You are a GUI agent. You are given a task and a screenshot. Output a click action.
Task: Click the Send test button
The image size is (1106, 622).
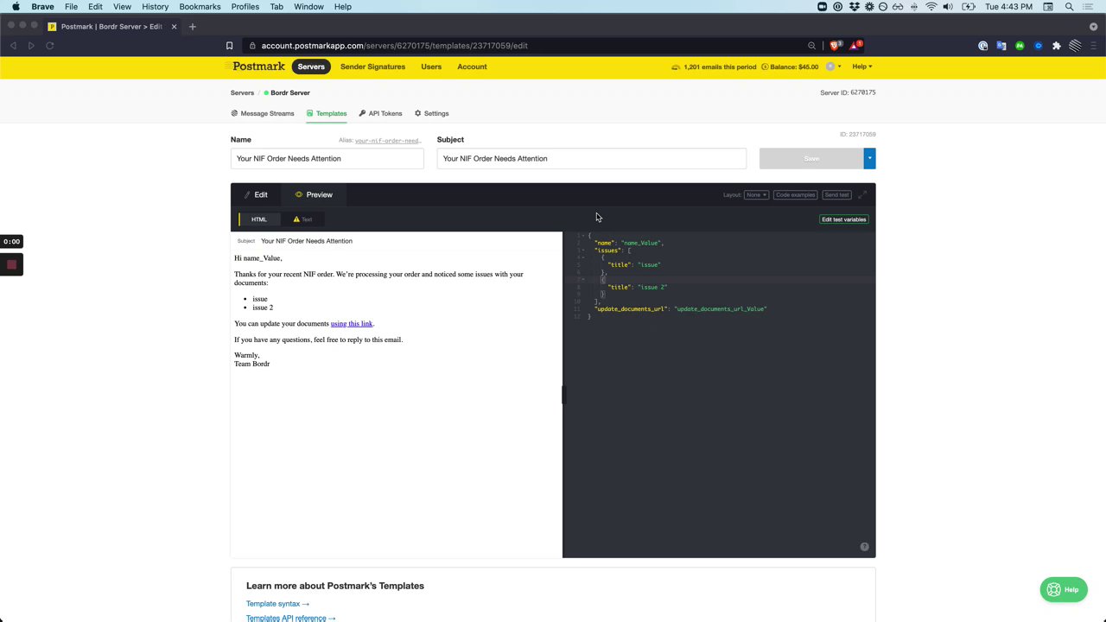click(836, 194)
